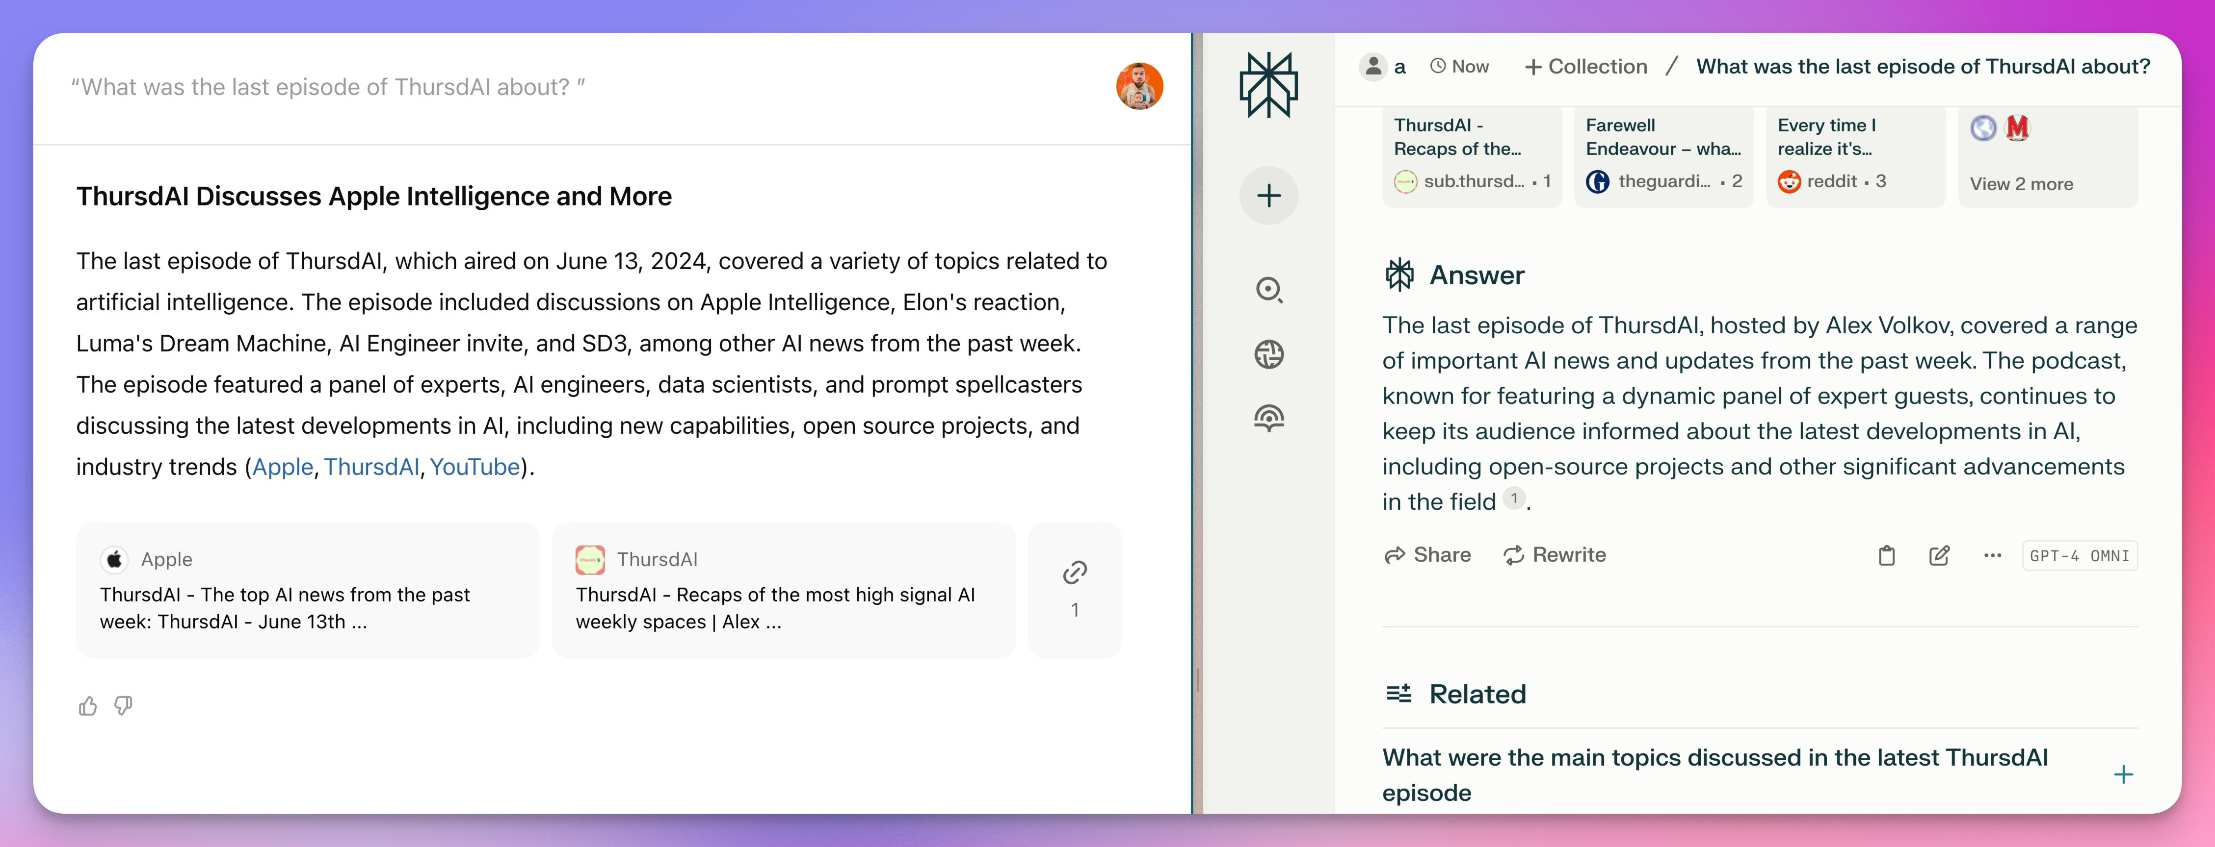Click the query input field at top left

[x=328, y=87]
